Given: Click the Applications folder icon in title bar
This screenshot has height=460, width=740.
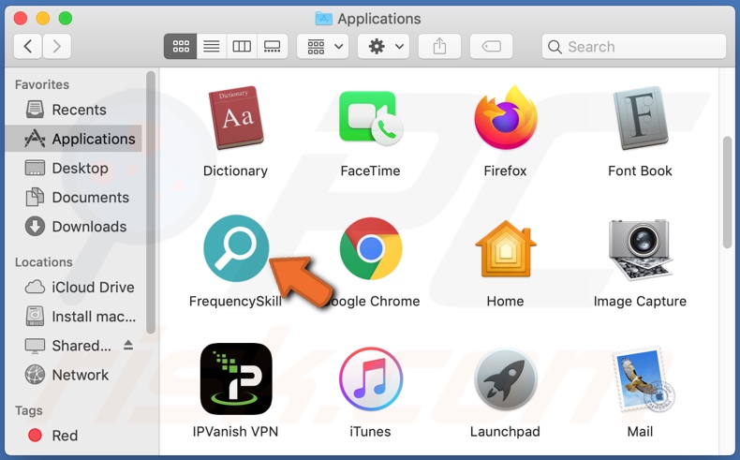Looking at the screenshot, I should (324, 19).
